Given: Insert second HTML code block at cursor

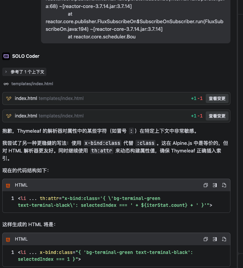Looking at the screenshot, I should coord(214,239).
